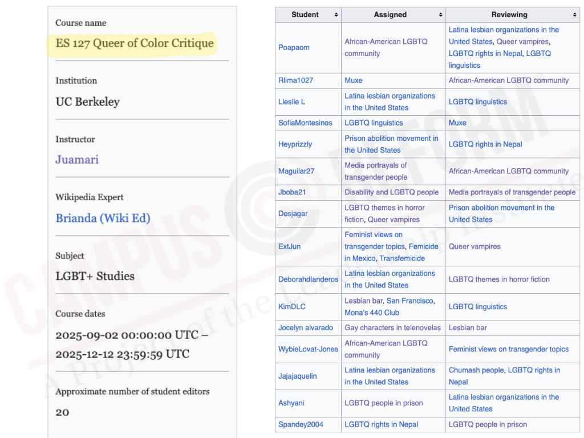
Task: Open student Rlima1027's user page
Action: coord(296,80)
